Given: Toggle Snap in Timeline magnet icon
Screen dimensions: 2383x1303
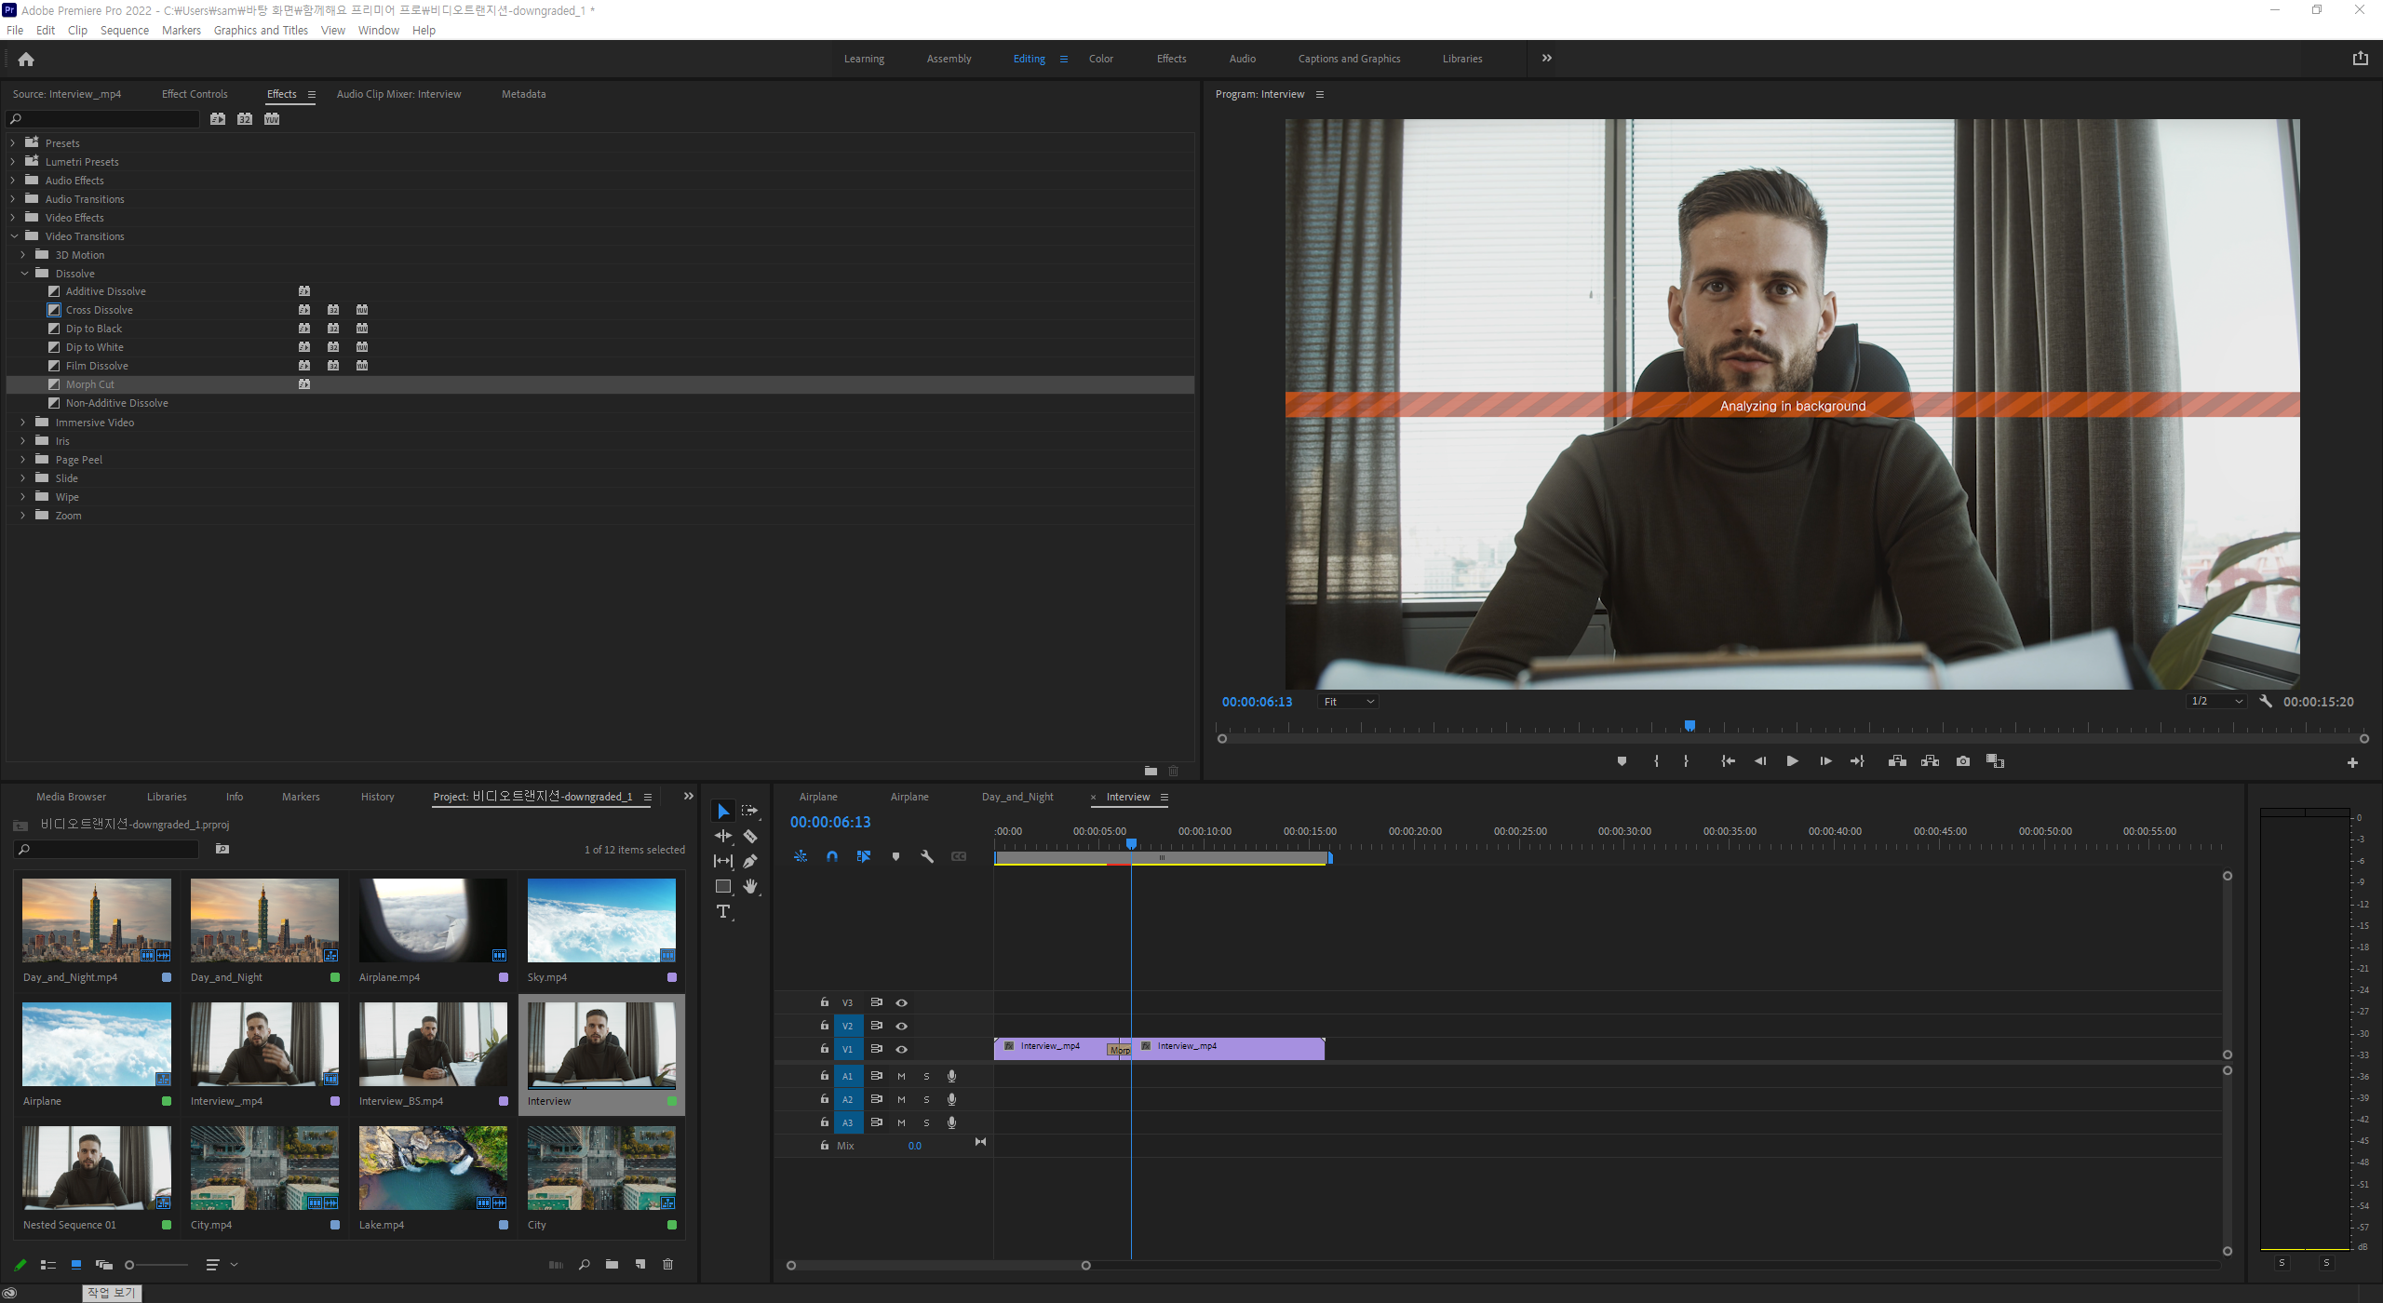Looking at the screenshot, I should point(832,856).
